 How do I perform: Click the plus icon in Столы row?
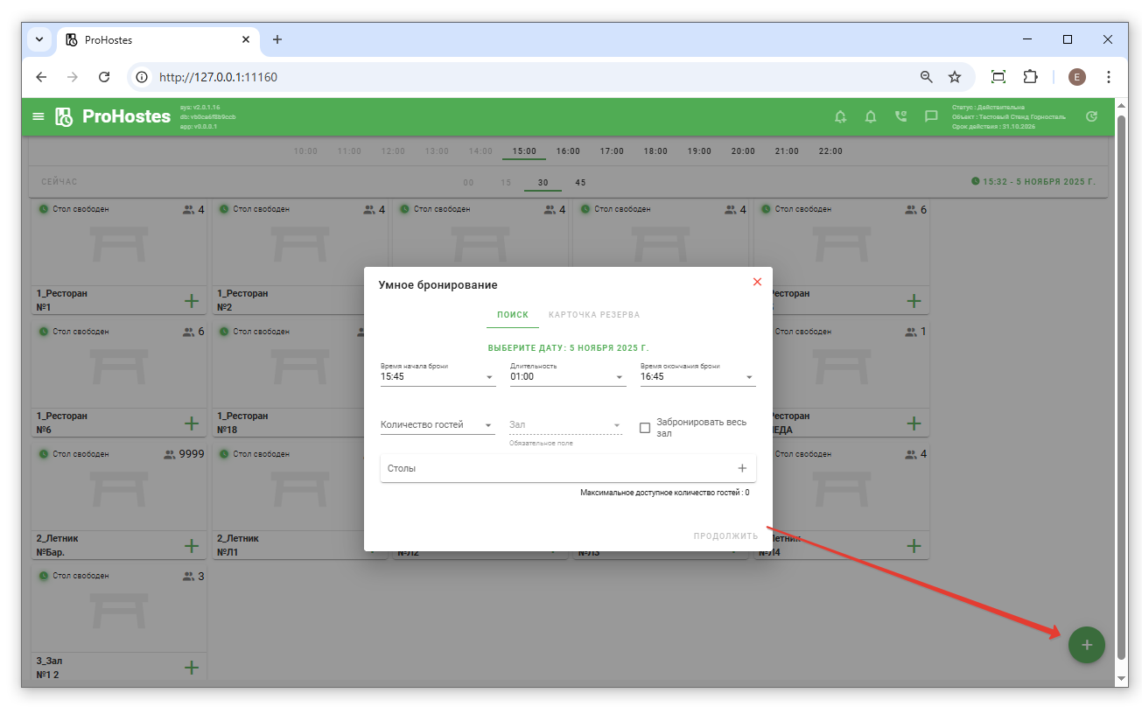[x=742, y=468]
